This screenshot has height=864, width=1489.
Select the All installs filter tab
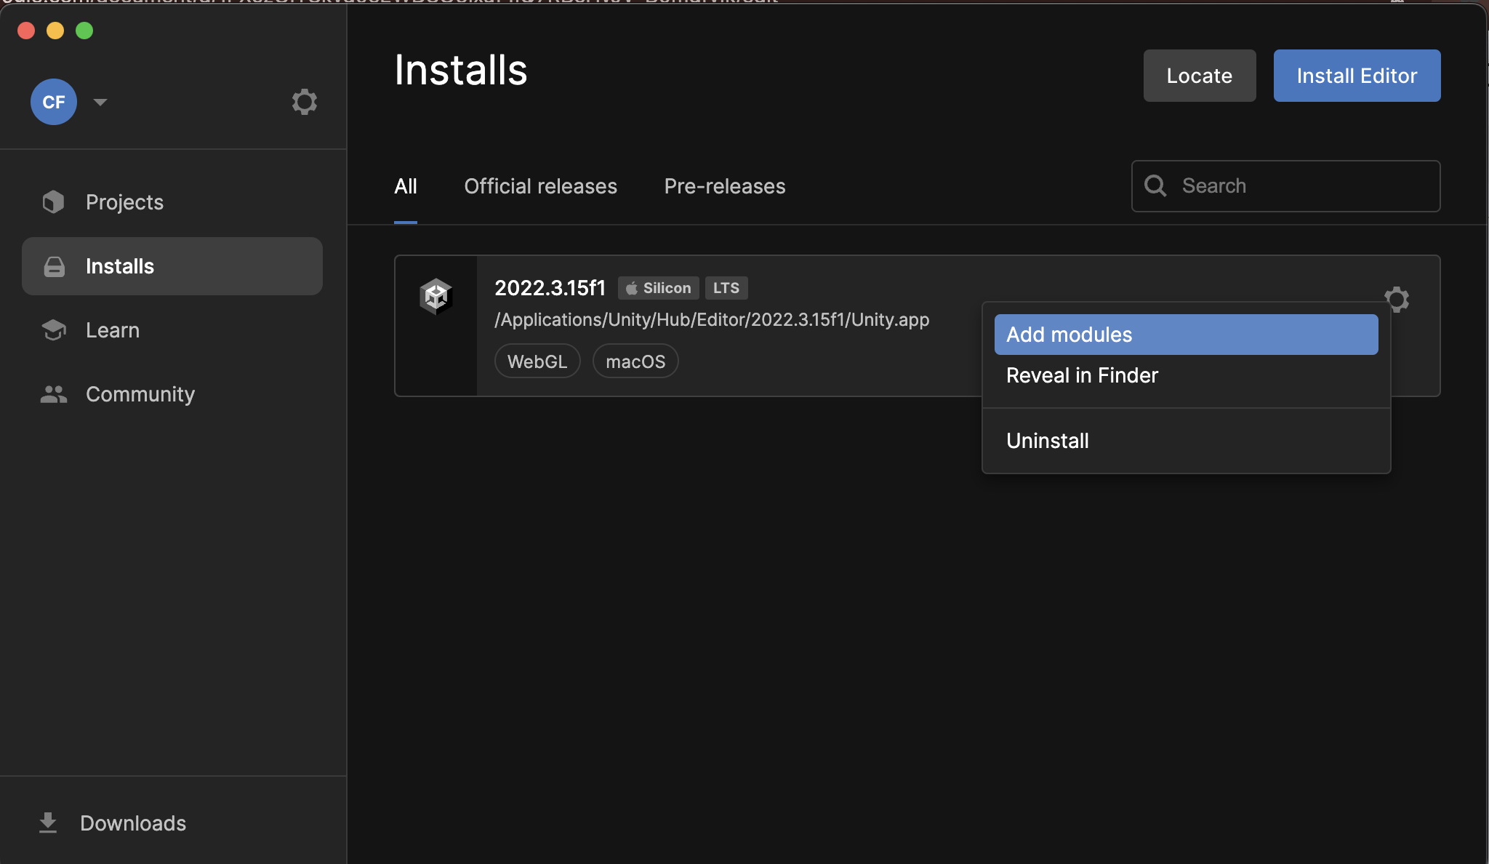pyautogui.click(x=406, y=186)
